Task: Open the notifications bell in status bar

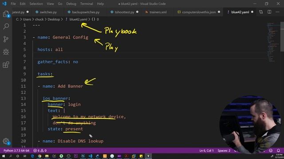Action: tap(278, 150)
